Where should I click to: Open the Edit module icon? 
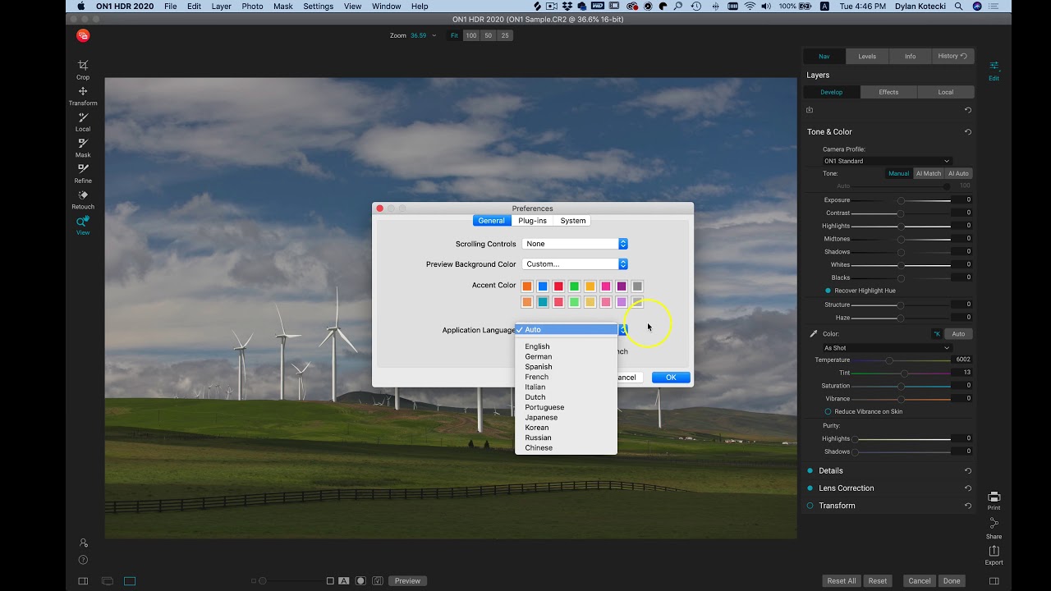coord(994,70)
